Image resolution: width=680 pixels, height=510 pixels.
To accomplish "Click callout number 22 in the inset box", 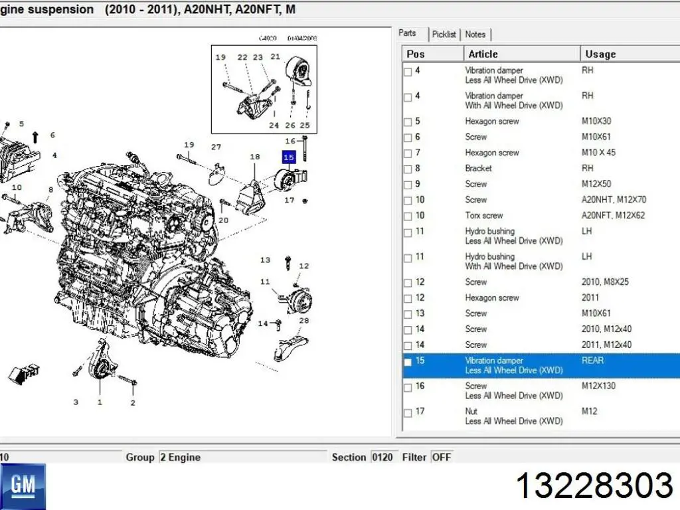I will 242,57.
